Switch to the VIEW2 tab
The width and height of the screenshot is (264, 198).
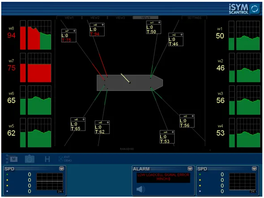95,17
